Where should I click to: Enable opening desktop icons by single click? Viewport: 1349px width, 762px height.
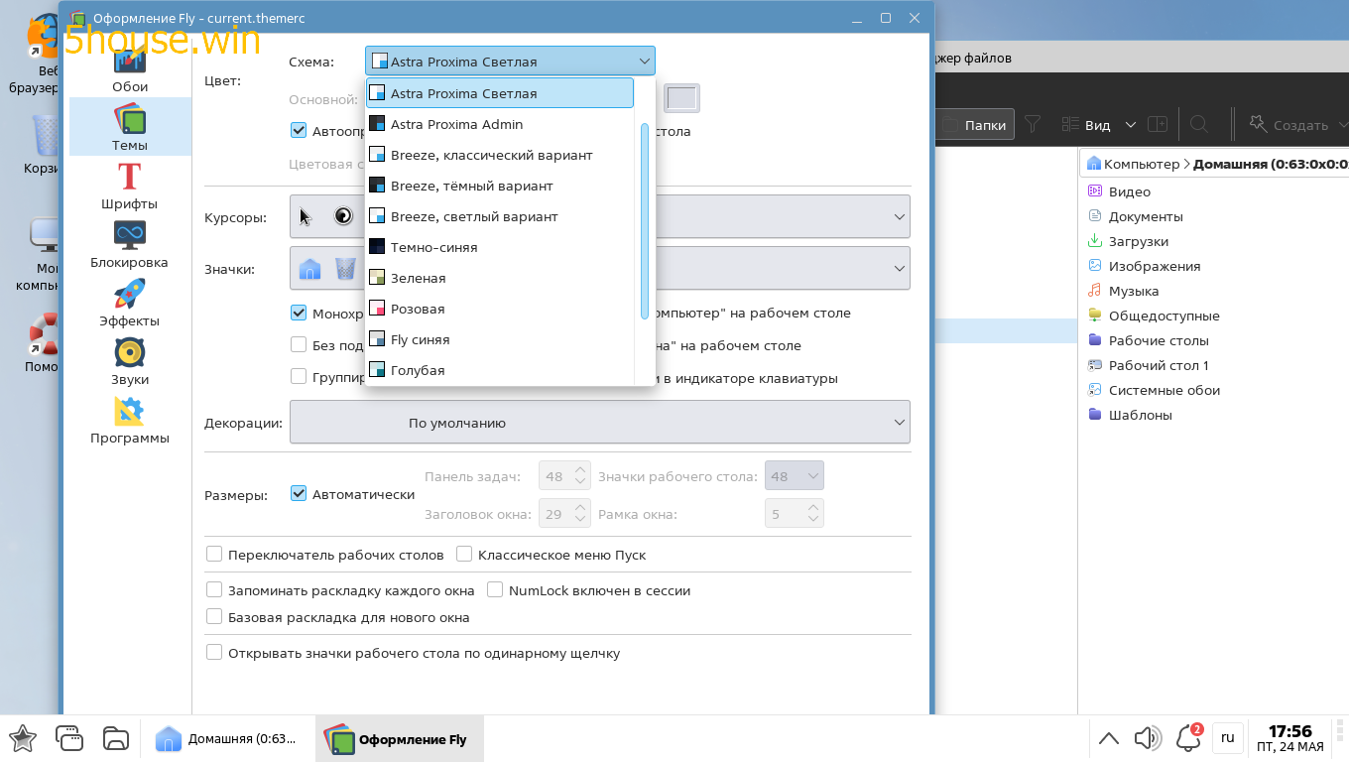point(214,653)
